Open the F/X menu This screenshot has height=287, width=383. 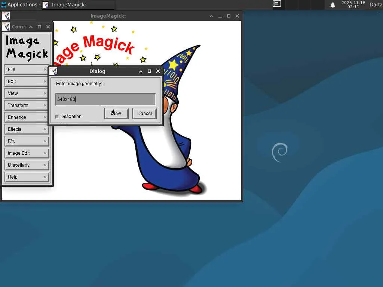[x=27, y=141]
